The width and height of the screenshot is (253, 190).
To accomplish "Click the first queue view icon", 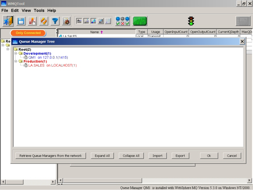I will [x=79, y=21].
